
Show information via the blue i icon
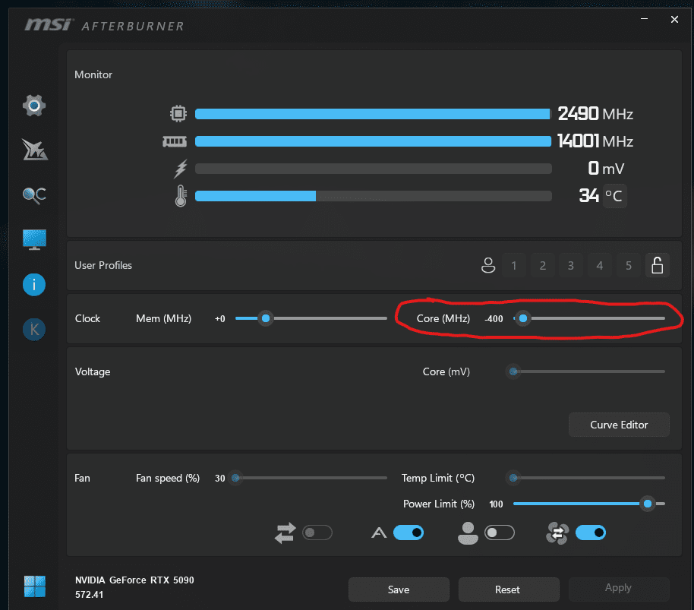tap(34, 284)
